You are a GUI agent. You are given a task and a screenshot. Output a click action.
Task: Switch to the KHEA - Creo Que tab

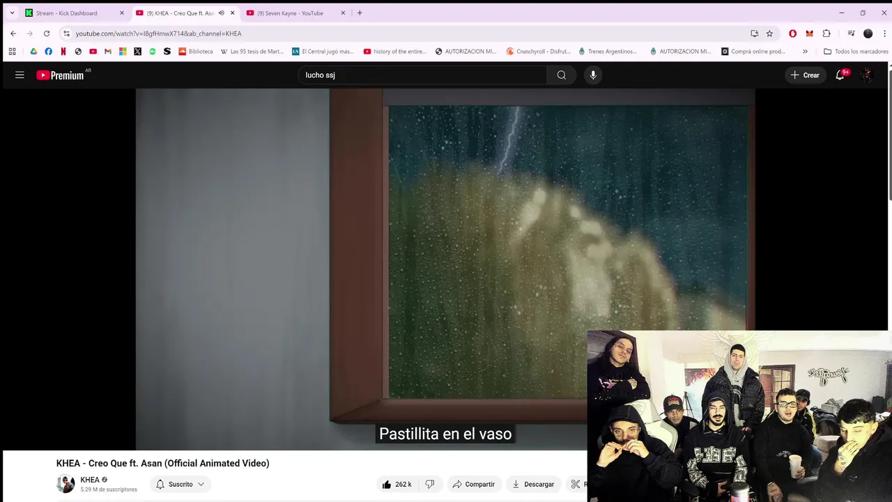click(x=180, y=13)
